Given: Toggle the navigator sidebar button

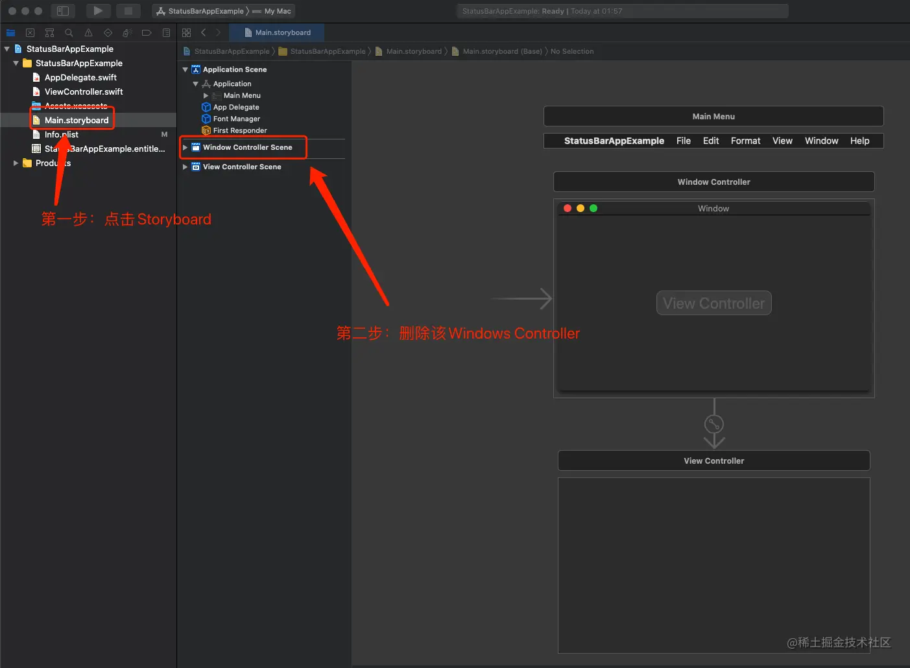Looking at the screenshot, I should coord(63,11).
